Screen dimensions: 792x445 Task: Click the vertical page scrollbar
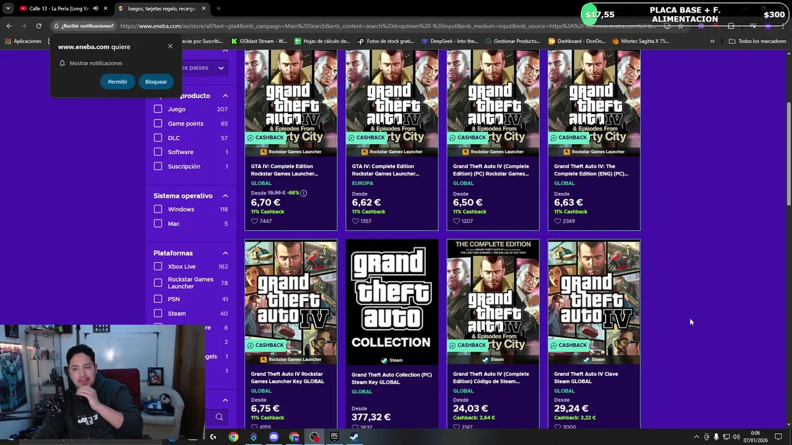tap(788, 155)
